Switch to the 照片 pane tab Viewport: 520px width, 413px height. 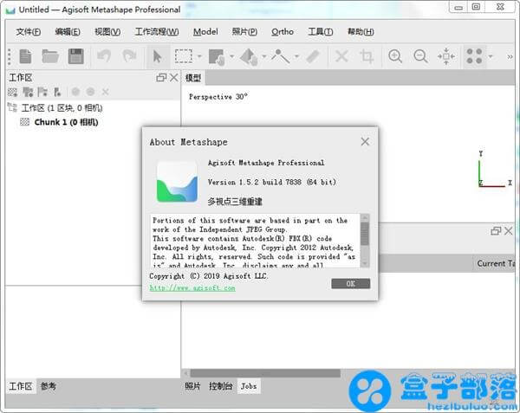tap(192, 386)
